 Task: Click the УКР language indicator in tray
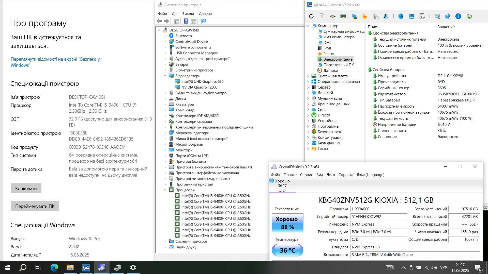444,268
